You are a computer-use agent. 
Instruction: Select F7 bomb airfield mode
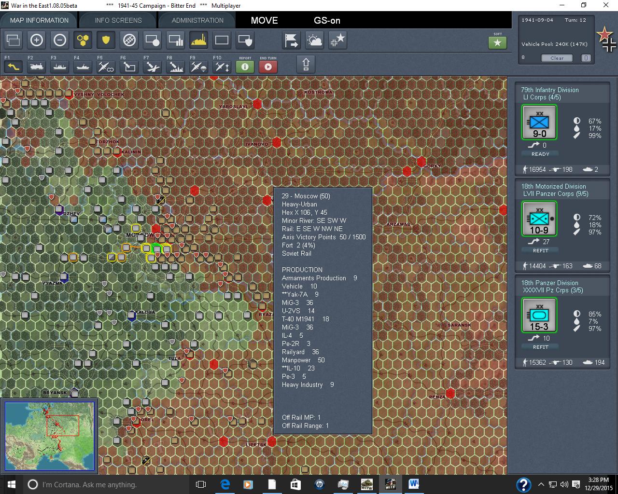pos(152,67)
